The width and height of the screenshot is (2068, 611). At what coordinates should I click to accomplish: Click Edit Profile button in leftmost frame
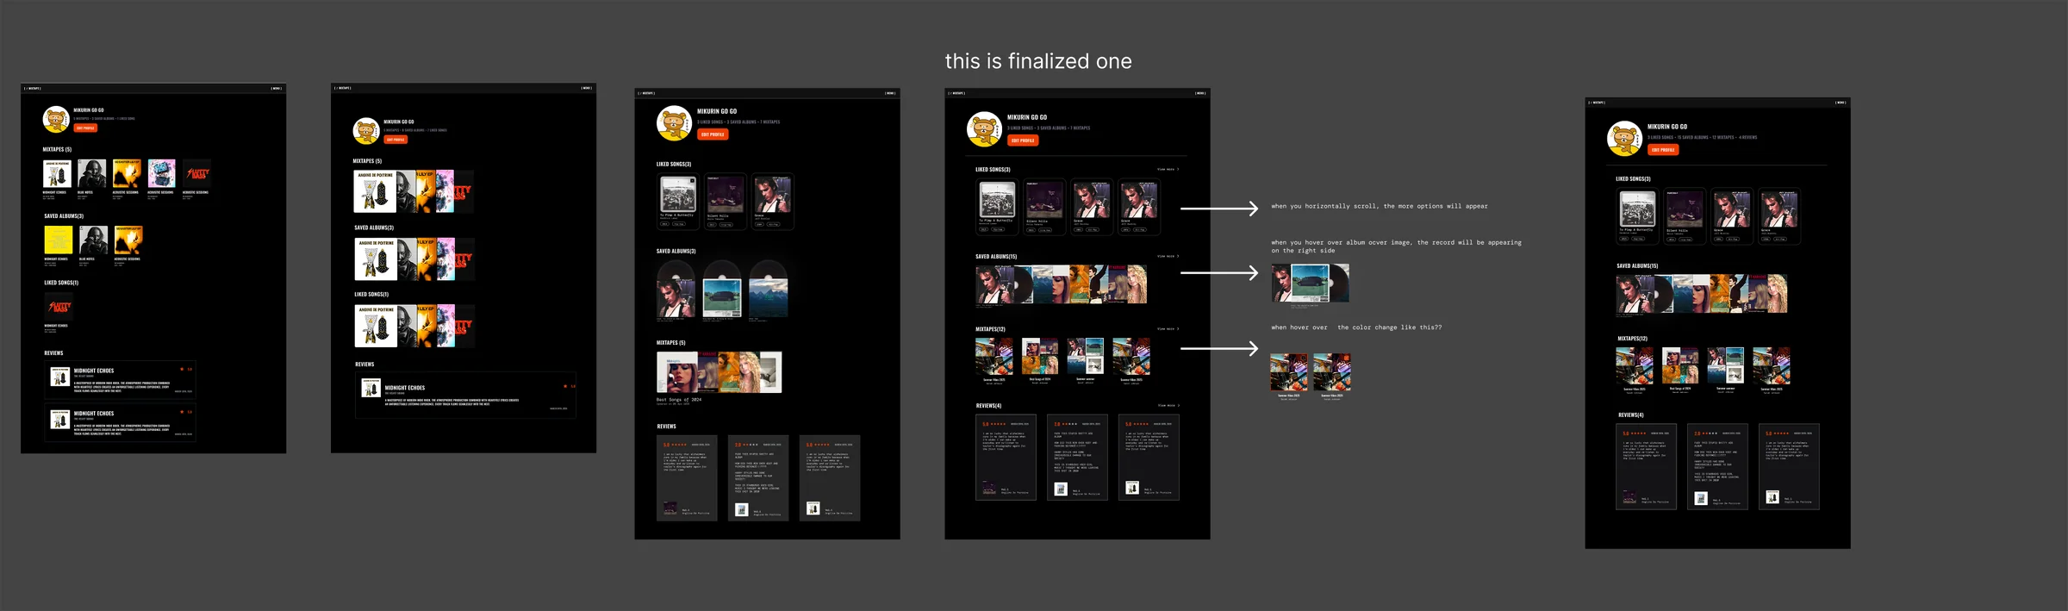[x=85, y=128]
